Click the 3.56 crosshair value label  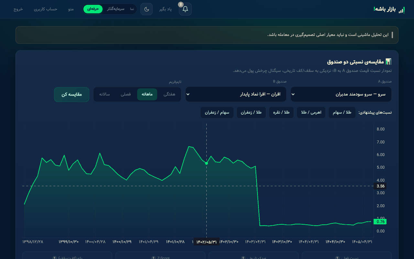pos(380,186)
